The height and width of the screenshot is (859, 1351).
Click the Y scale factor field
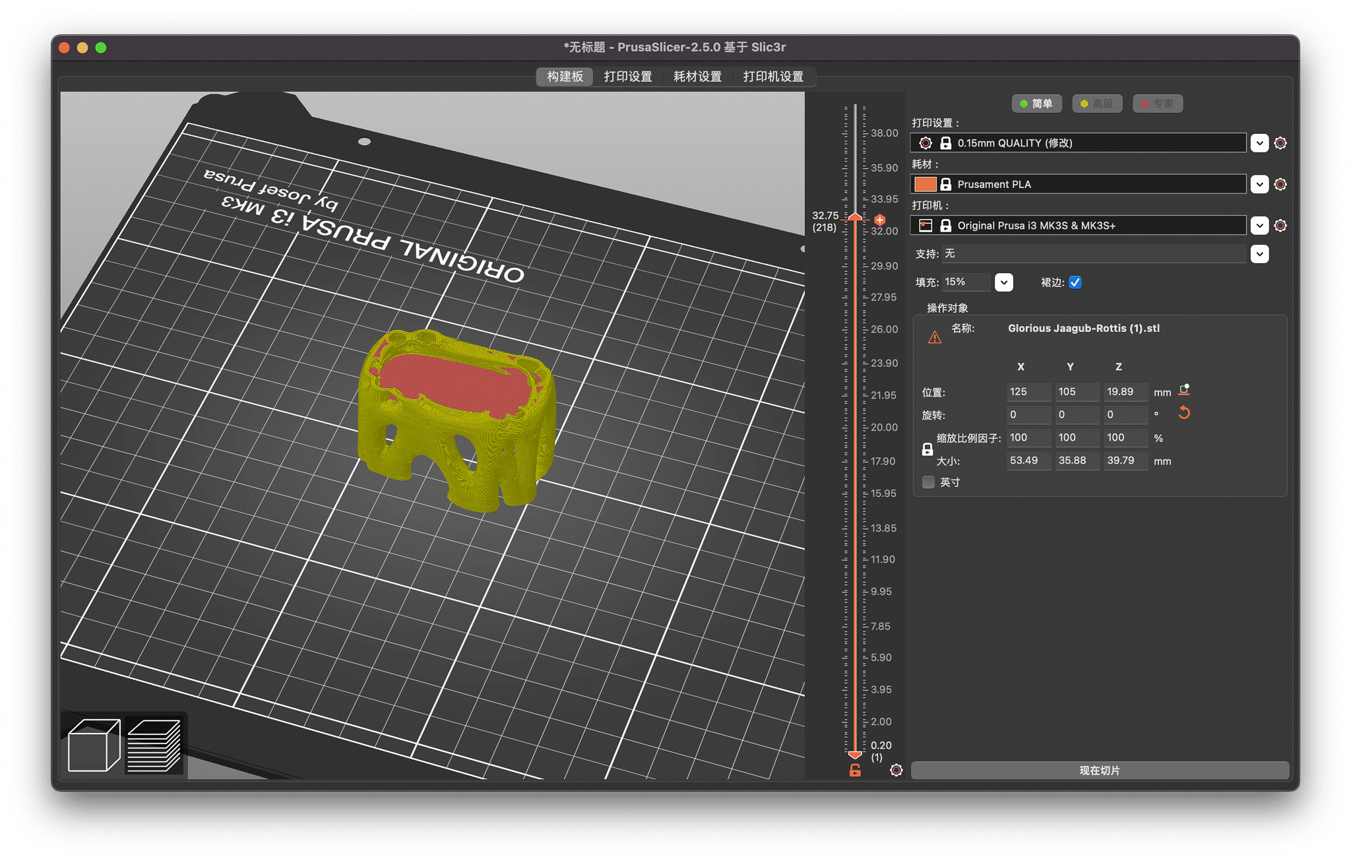pos(1077,437)
